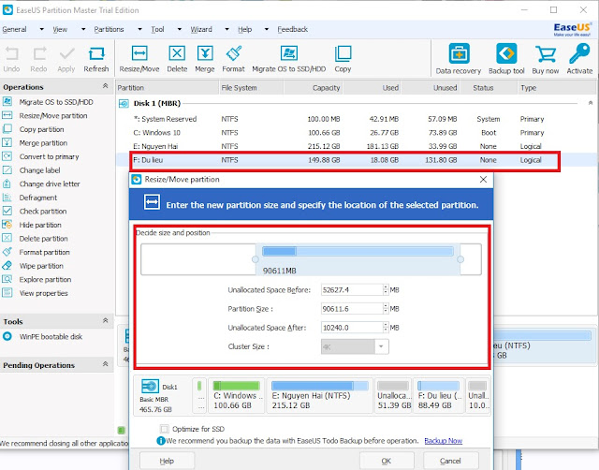The width and height of the screenshot is (599, 470).
Task: Open Migrate OS to SSD/HDD toolbar tool
Action: [x=289, y=59]
